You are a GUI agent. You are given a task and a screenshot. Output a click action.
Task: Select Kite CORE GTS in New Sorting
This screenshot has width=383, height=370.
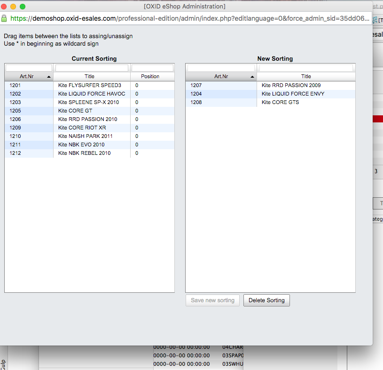tap(280, 103)
